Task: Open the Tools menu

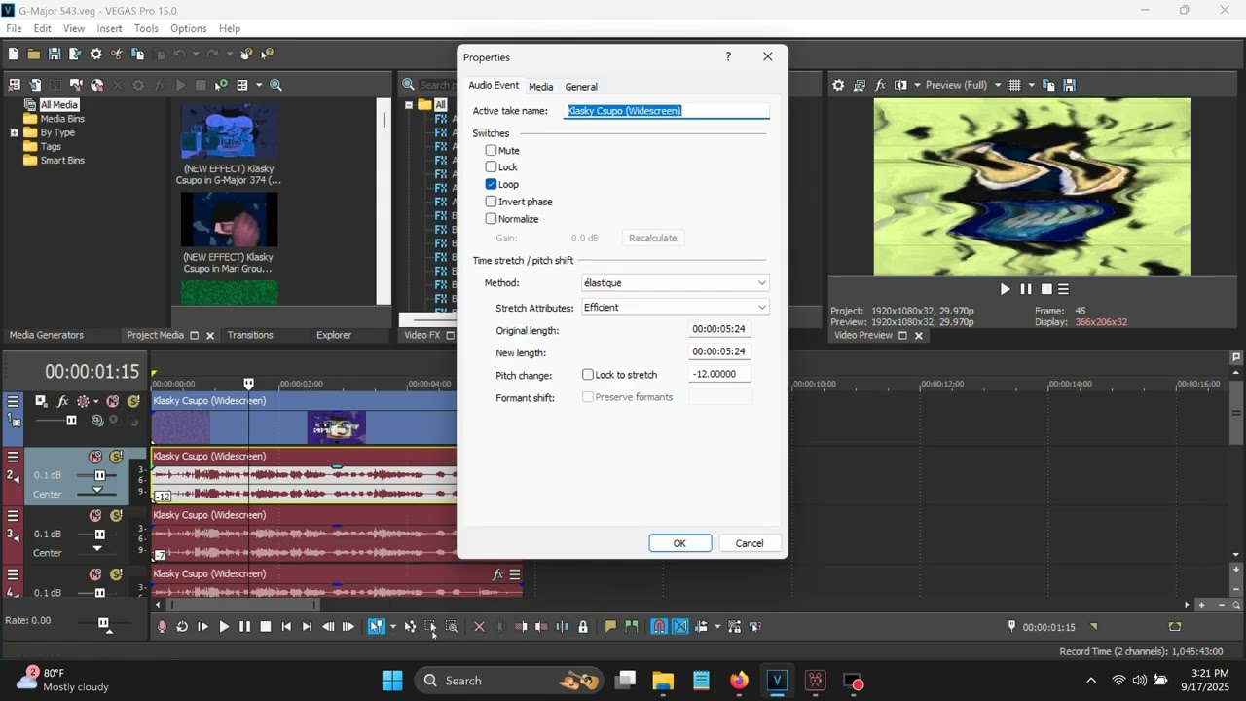Action: click(146, 28)
